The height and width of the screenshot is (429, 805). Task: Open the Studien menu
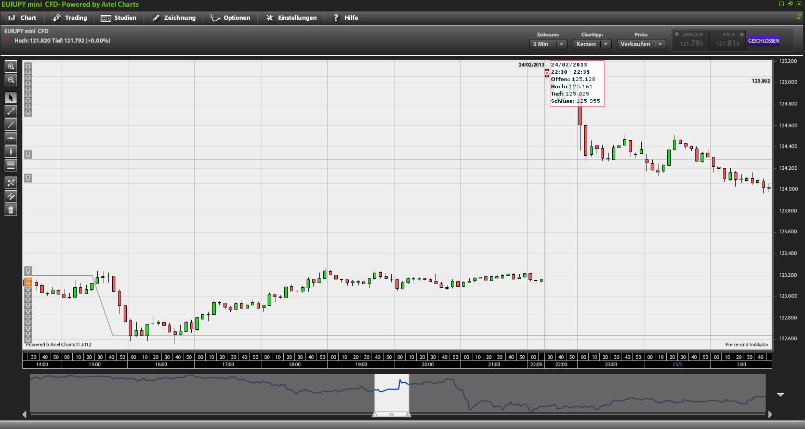click(x=118, y=18)
